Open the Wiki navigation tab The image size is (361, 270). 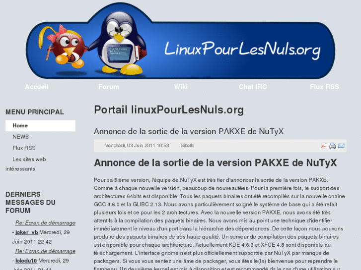tap(181, 87)
